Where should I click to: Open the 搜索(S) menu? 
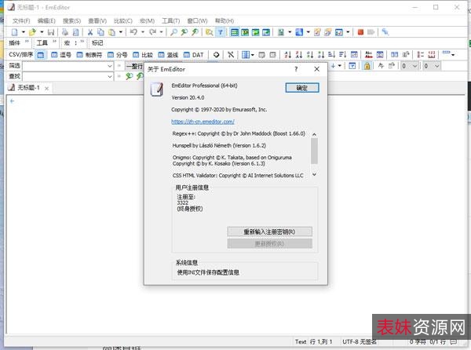pyautogui.click(x=71, y=20)
